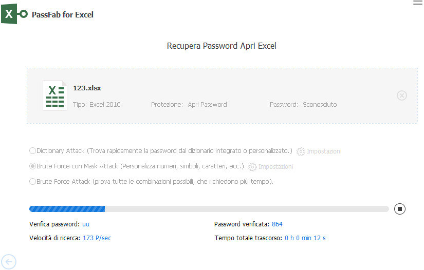
Task: Click the Tempo totale trascorso time value
Action: [x=305, y=238]
